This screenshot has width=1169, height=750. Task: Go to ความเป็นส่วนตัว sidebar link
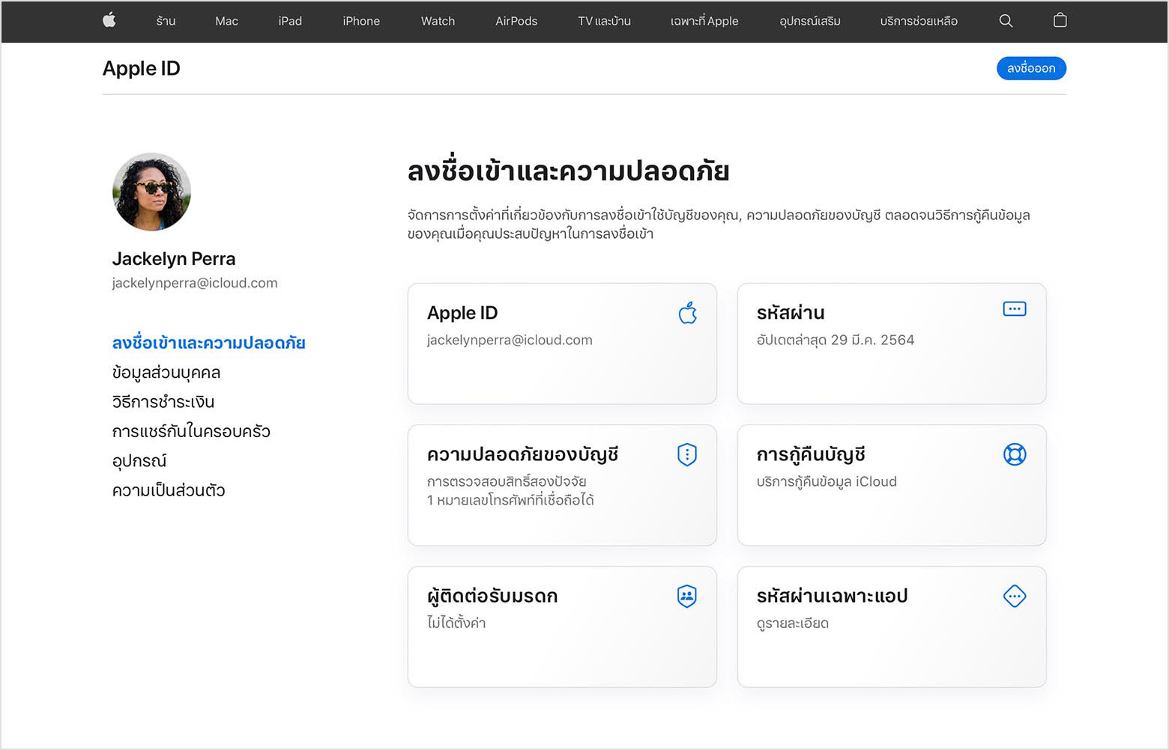tap(169, 491)
